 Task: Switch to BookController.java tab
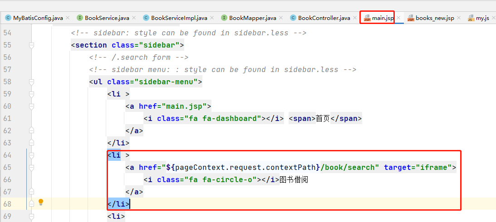324,18
